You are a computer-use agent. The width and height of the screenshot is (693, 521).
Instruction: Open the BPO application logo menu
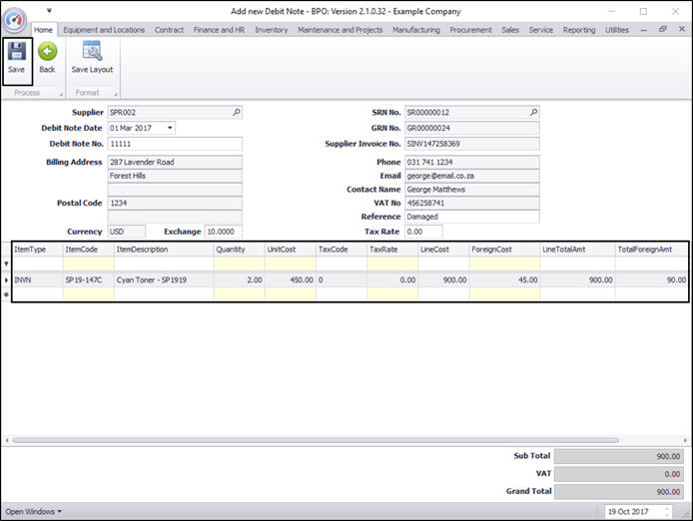tap(14, 20)
